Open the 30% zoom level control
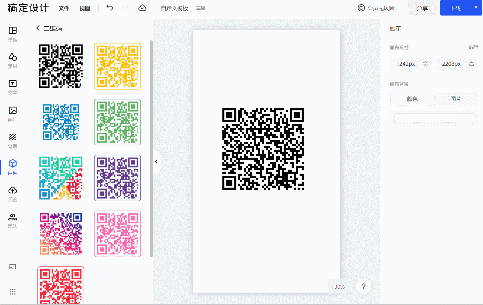Image resolution: width=483 pixels, height=305 pixels. 339,287
